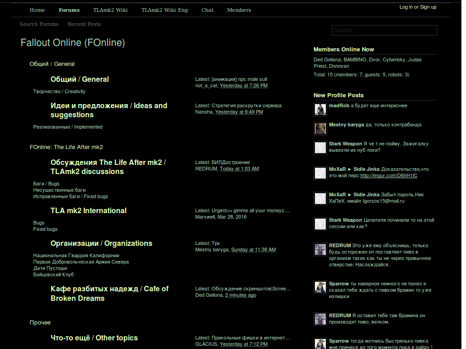Open Исправленные баги / Fixed bugs subforum

[71, 196]
